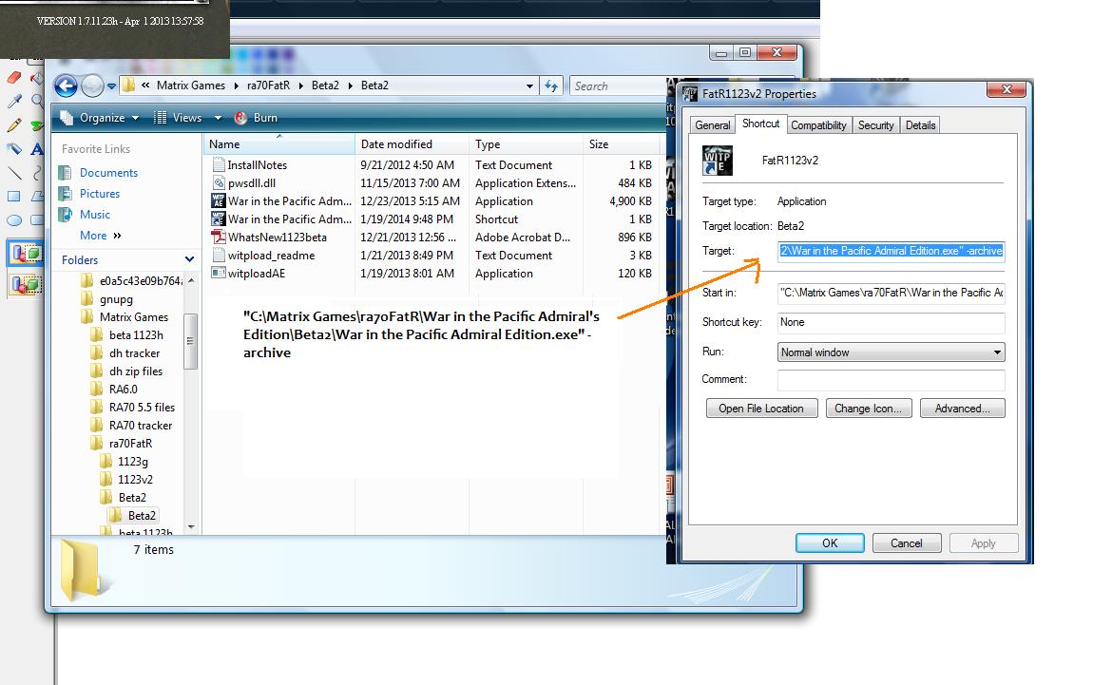Select the WhatsNew1123beta PDF file
Image resolution: width=1093 pixels, height=685 pixels.
[x=277, y=238]
